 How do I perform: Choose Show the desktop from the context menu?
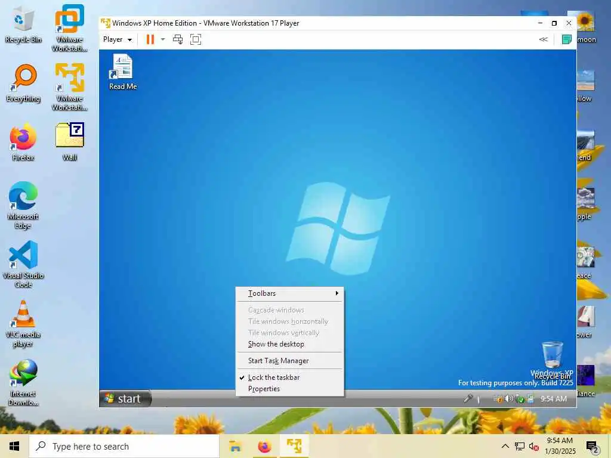coord(289,344)
